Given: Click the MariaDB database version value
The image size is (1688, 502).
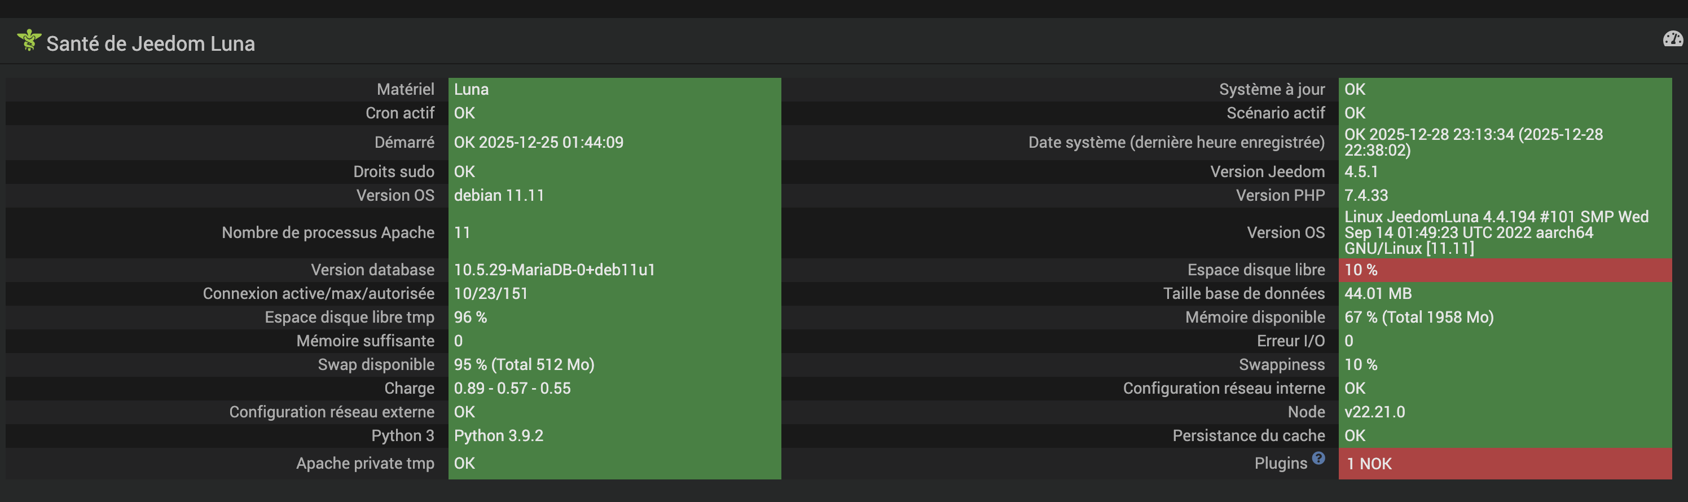Looking at the screenshot, I should (553, 270).
